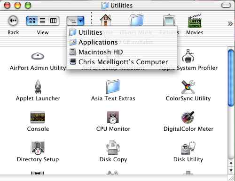Open Apple System Profiler icon
235x181 pixels.
(x=188, y=56)
